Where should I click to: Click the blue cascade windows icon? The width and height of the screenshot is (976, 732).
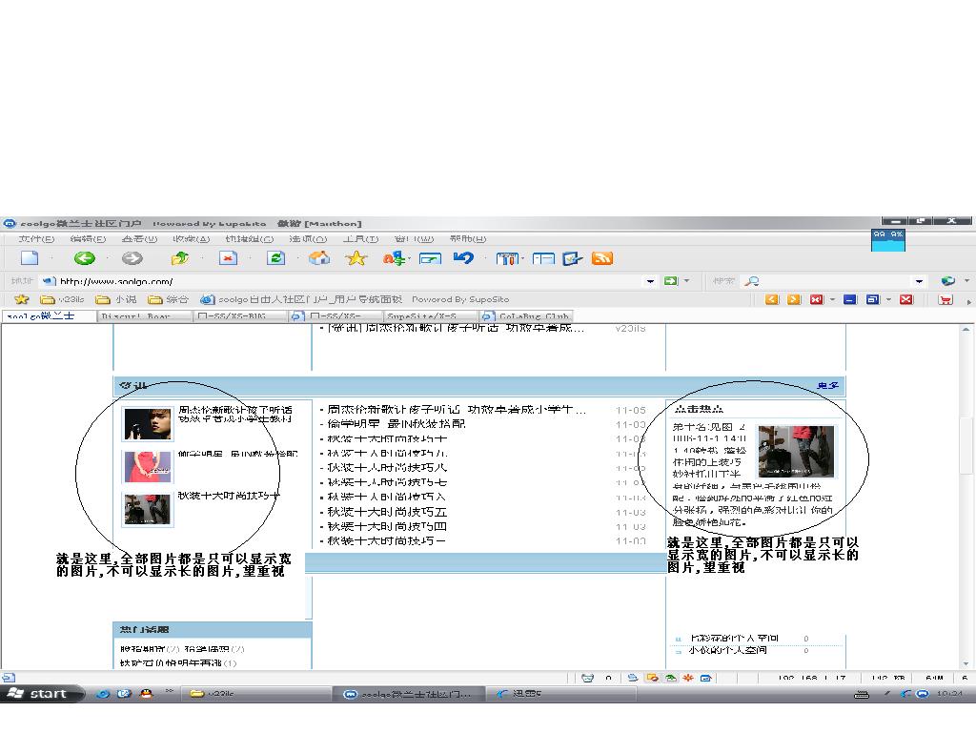(873, 299)
